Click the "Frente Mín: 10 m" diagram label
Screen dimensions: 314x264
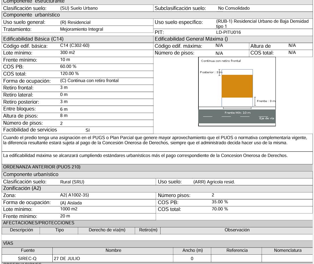tap(238, 113)
